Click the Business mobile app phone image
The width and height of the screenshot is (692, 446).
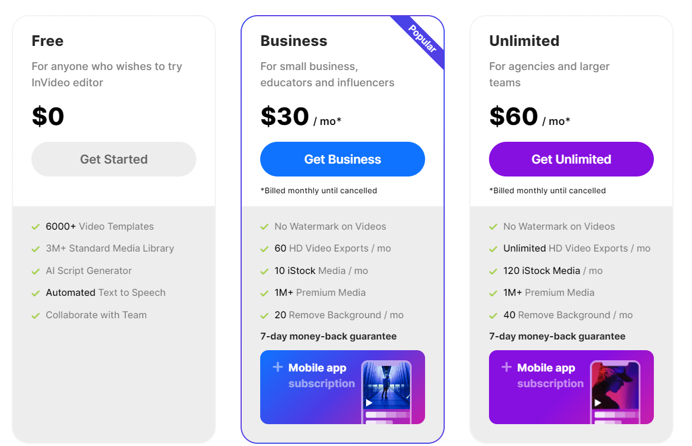tap(386, 391)
